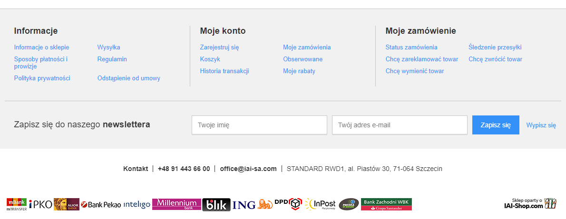The image size is (566, 219).
Task: Click the iPKO bank logo
Action: pos(40,204)
